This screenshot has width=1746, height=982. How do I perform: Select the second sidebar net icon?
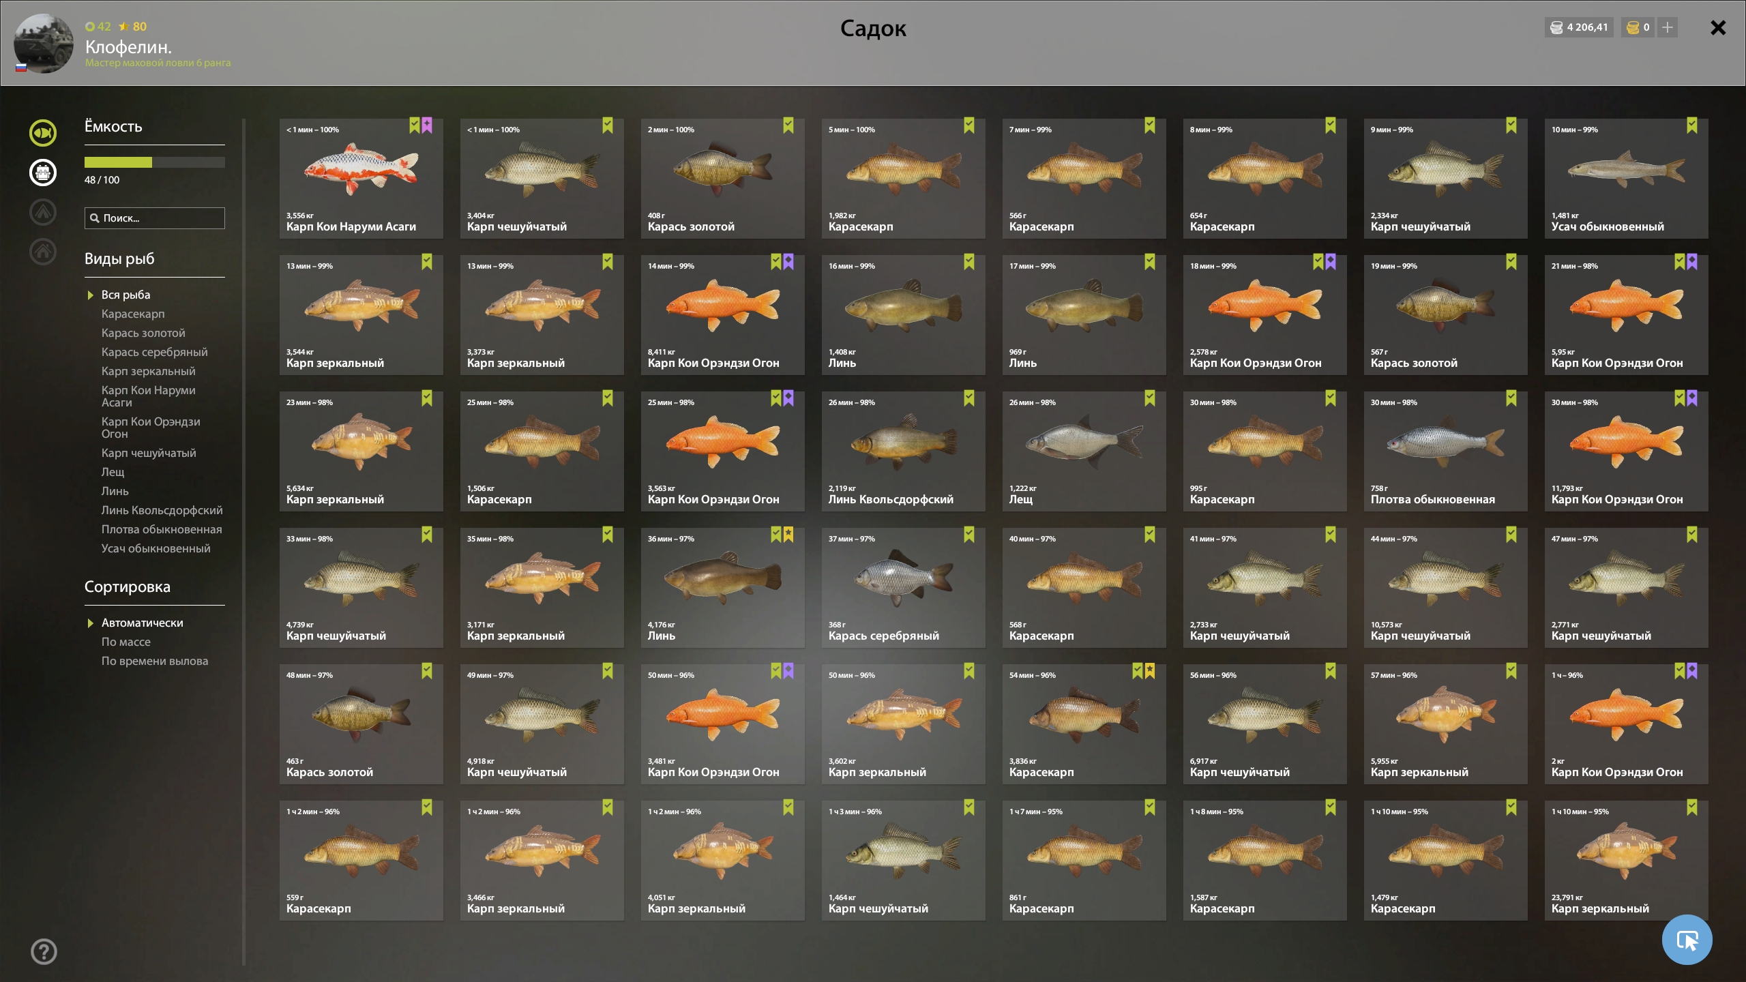click(43, 173)
